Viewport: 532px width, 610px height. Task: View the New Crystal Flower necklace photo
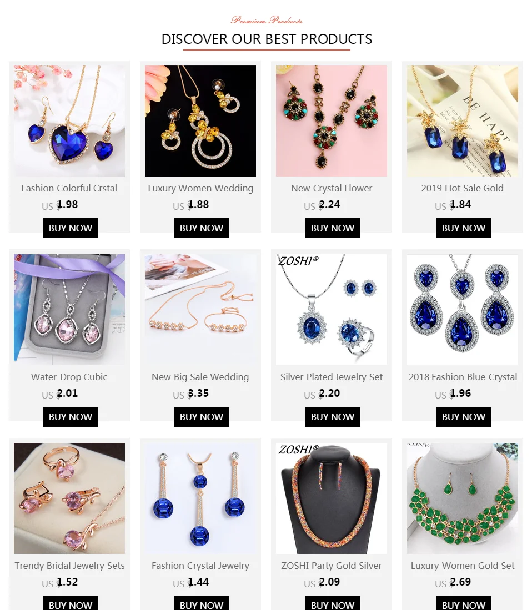point(331,120)
